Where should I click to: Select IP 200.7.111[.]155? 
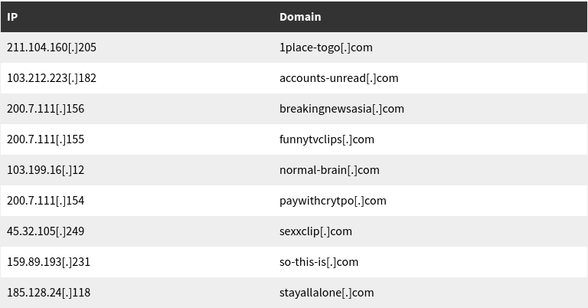point(46,139)
